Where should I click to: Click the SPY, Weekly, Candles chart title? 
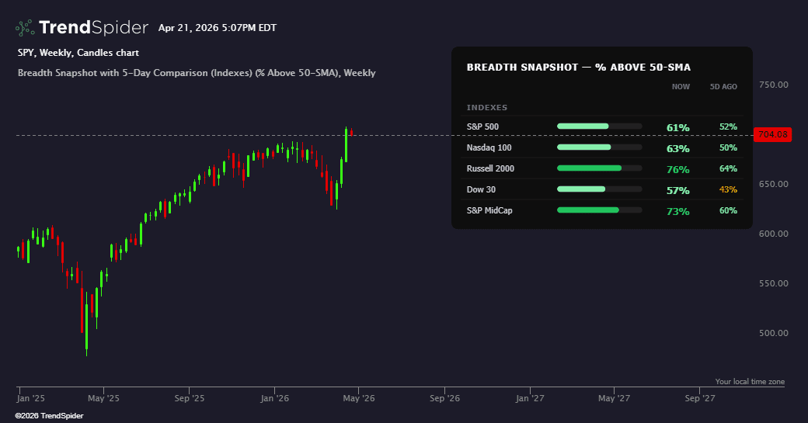pyautogui.click(x=78, y=53)
